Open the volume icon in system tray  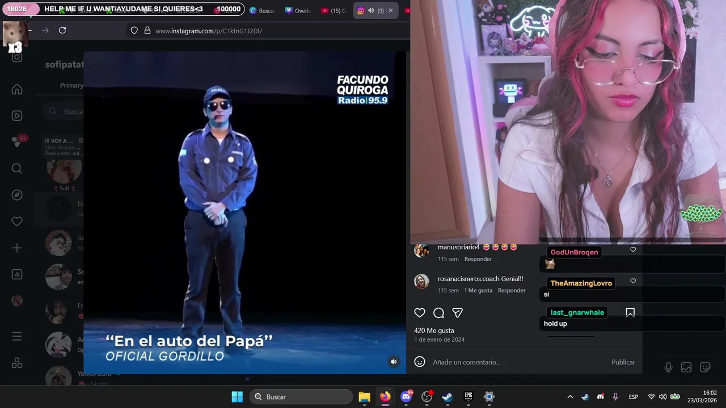(662, 397)
